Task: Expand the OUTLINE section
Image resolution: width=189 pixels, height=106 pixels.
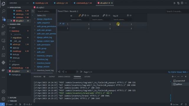Action: pyautogui.click(x=8, y=97)
